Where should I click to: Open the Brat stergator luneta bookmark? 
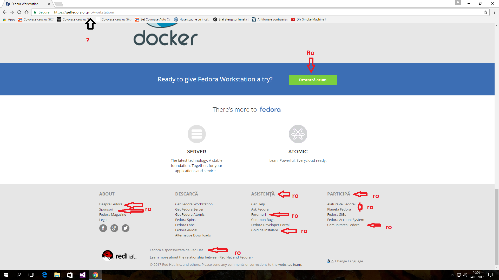point(231,19)
